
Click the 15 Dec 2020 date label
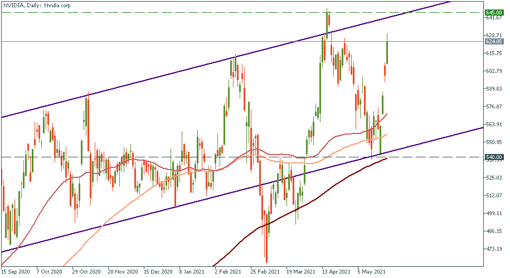coord(158,272)
